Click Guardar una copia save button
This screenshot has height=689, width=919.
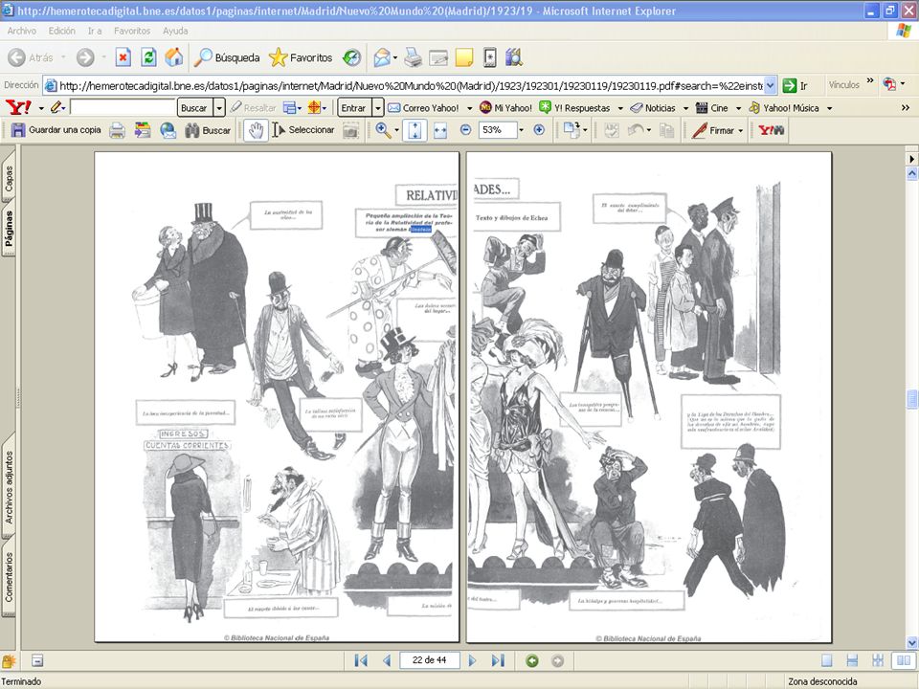(56, 130)
